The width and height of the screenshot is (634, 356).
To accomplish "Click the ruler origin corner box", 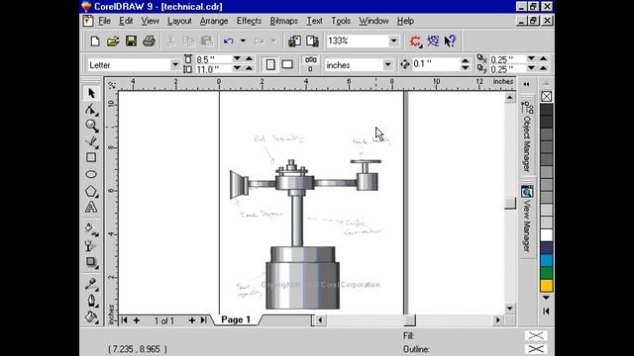I will [x=112, y=85].
